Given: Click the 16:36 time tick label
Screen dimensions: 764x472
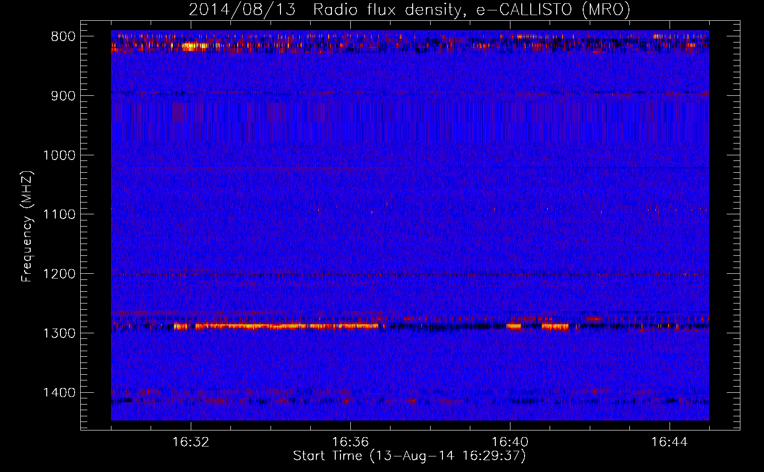Looking at the screenshot, I should (x=350, y=442).
